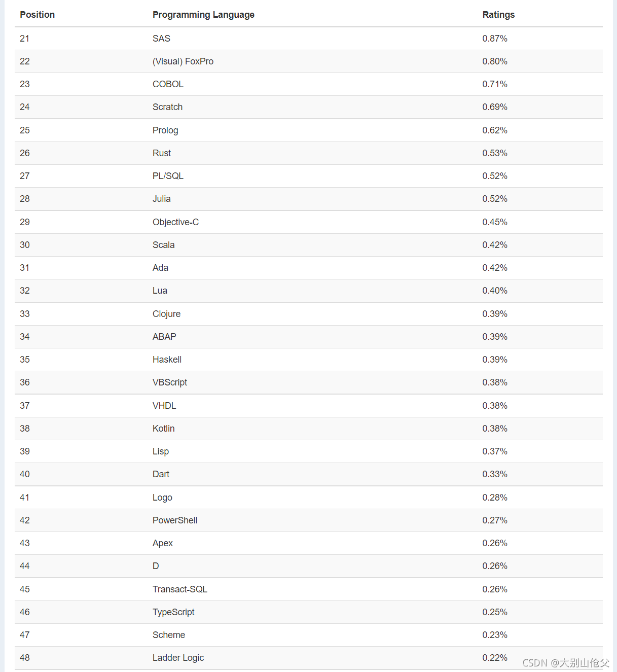Select the Julia table entry
This screenshot has height=672, width=617.
click(x=162, y=199)
